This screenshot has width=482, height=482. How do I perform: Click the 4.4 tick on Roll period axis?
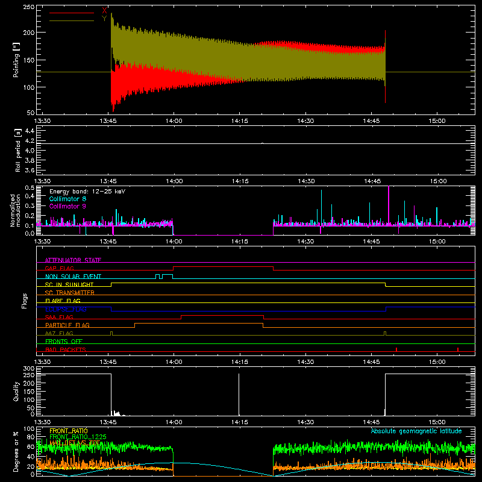coord(30,131)
